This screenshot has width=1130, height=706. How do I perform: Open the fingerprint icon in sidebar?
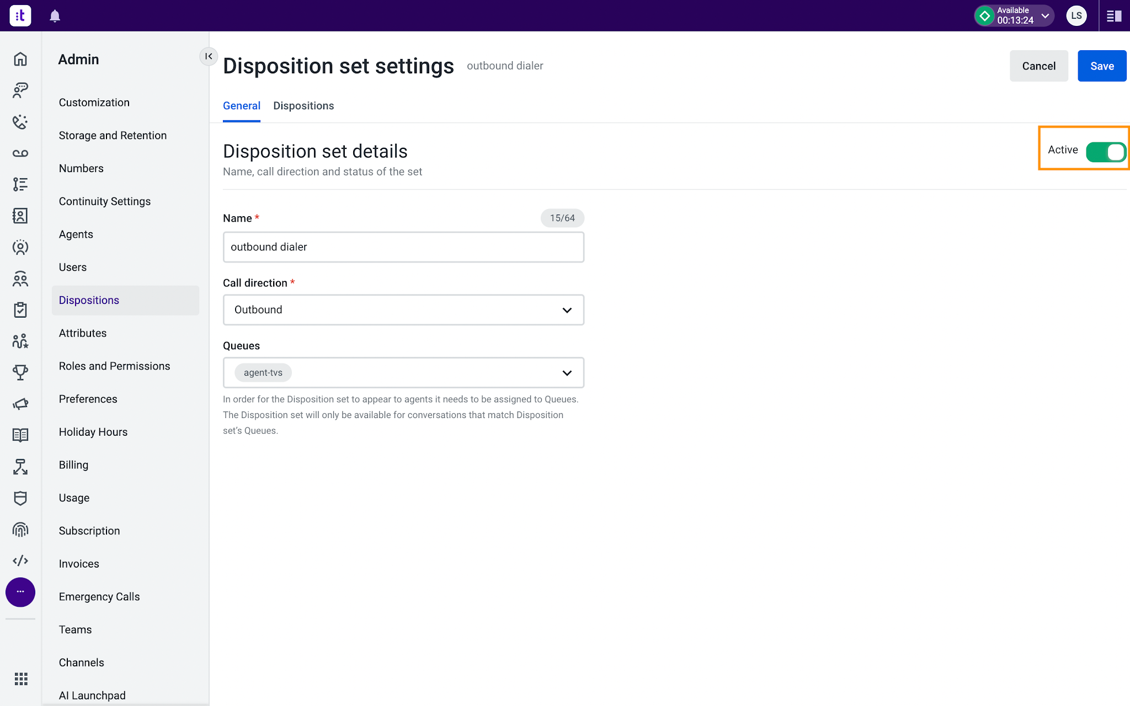(x=20, y=529)
